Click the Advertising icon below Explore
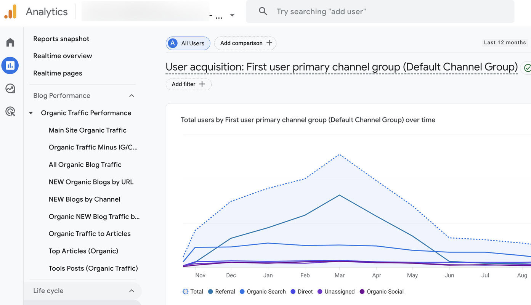 pyautogui.click(x=10, y=111)
